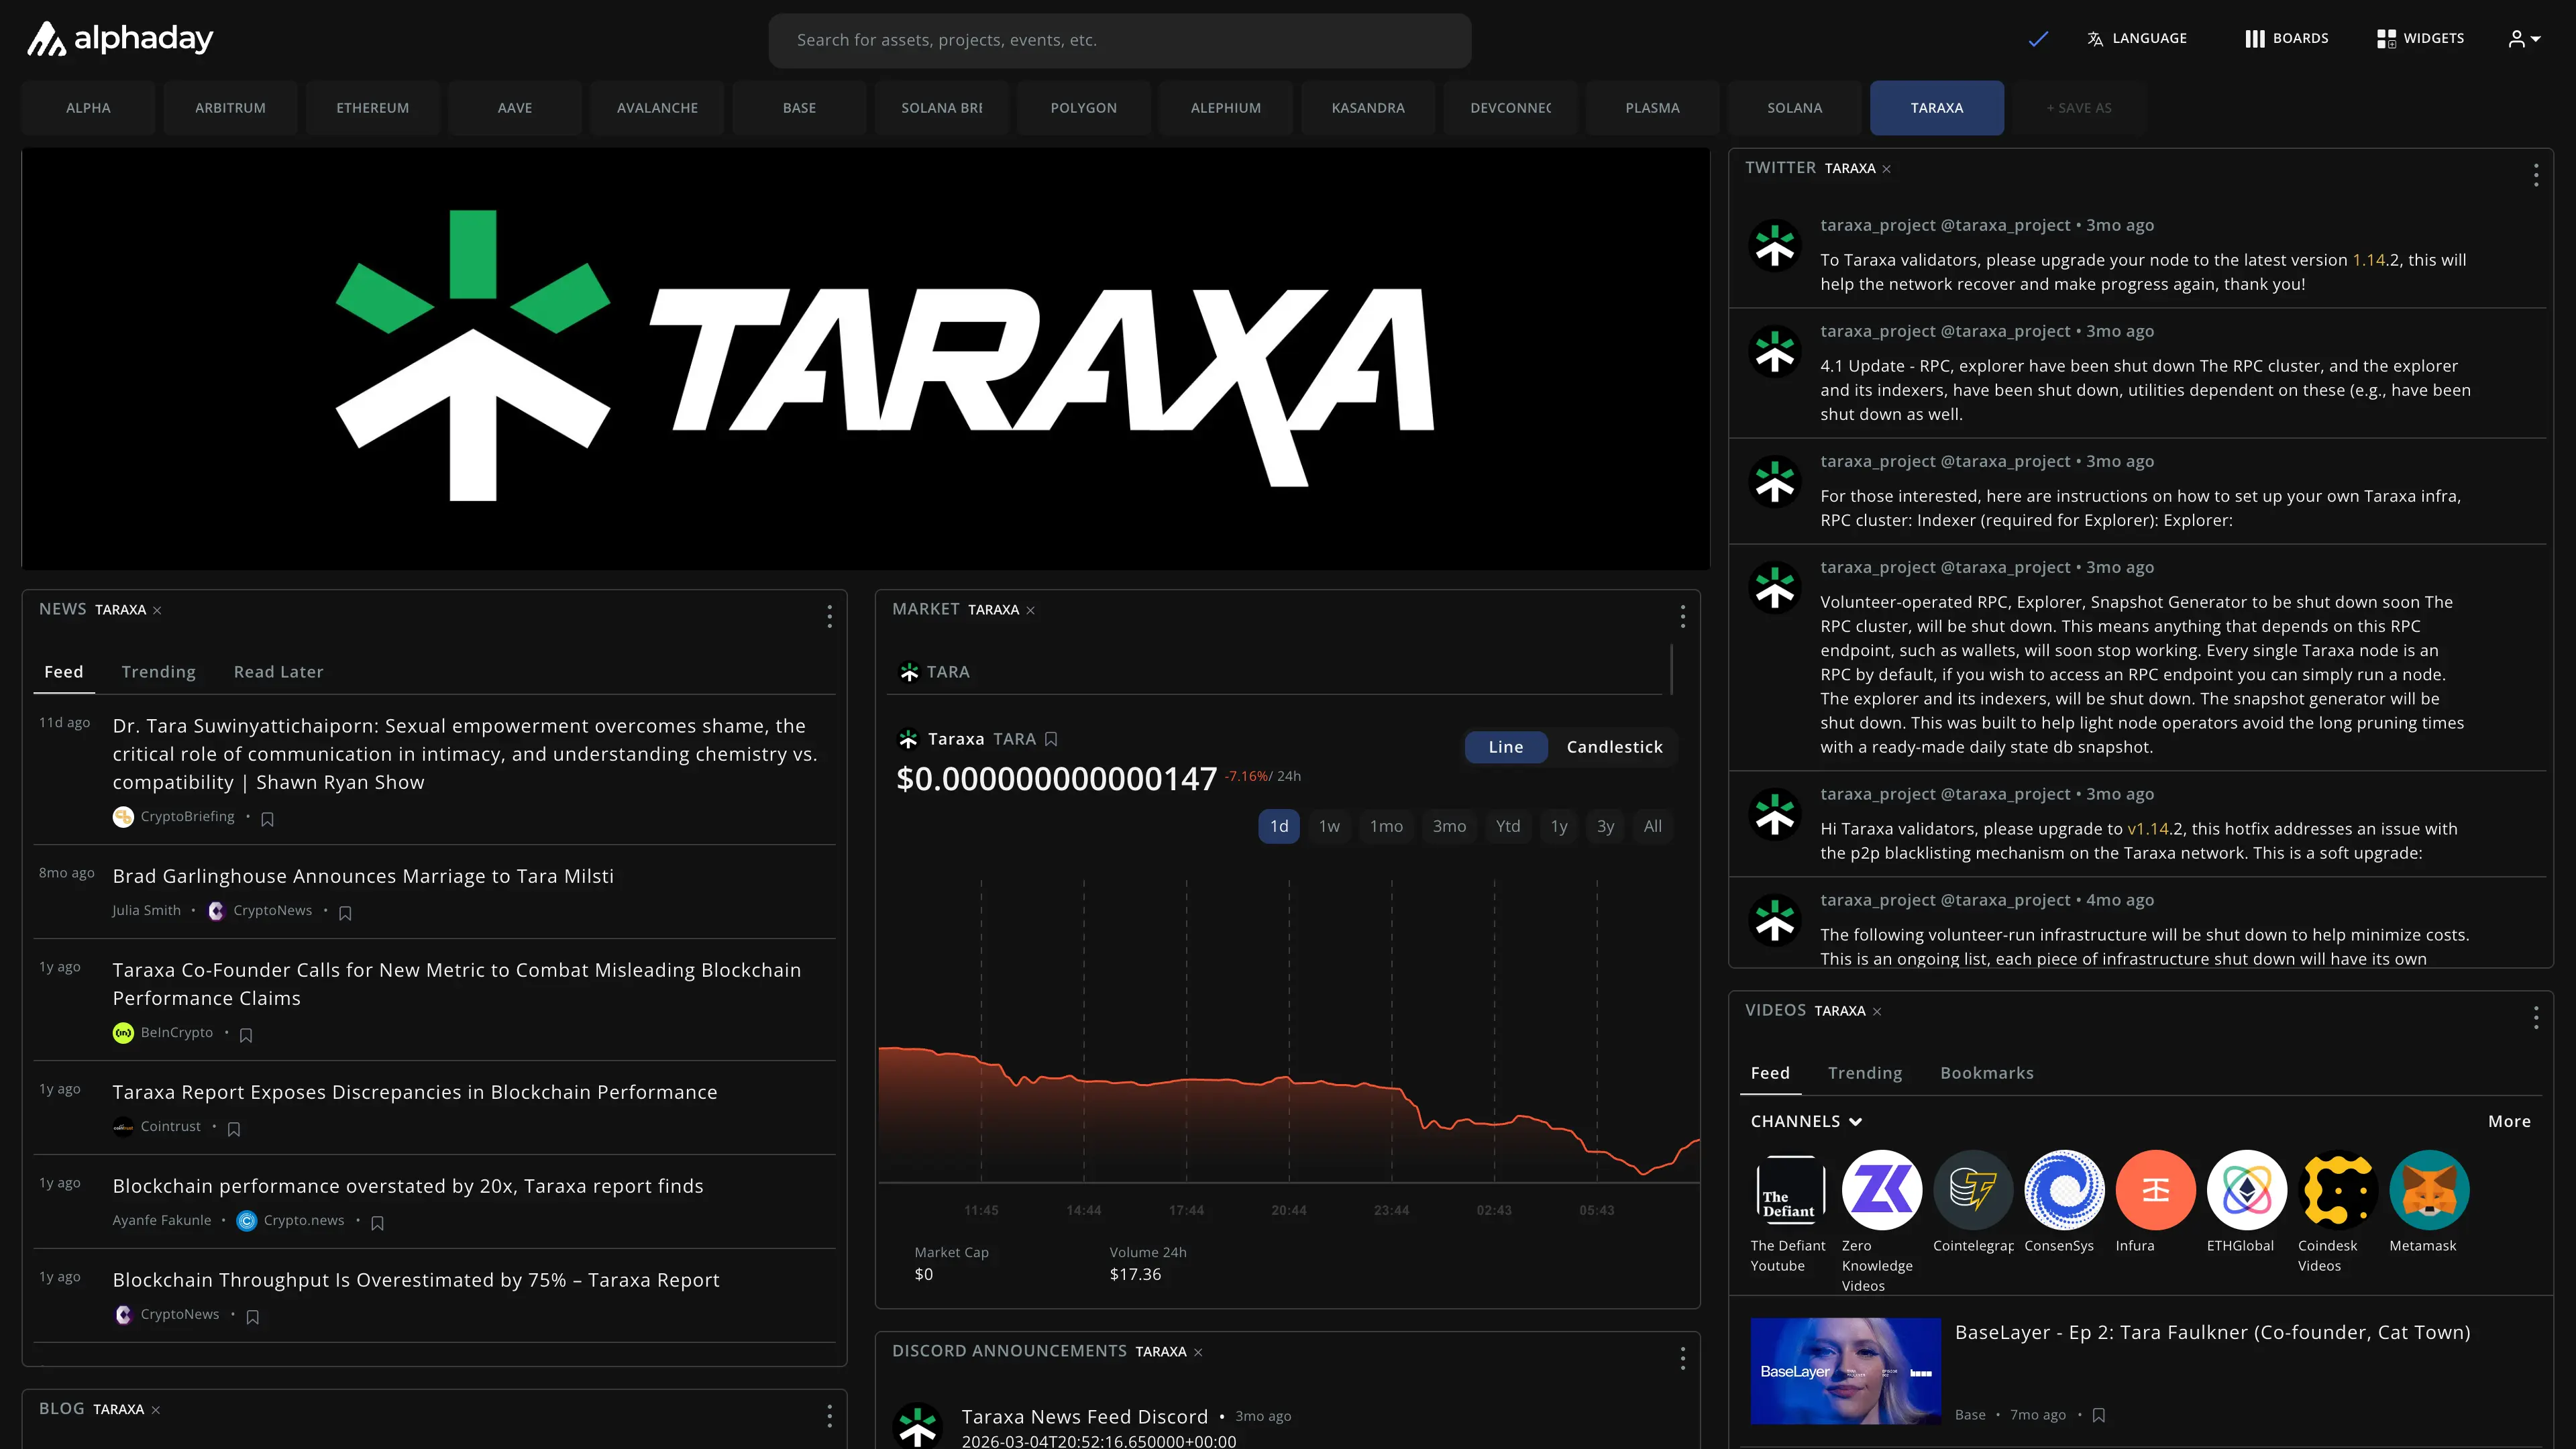Focus the search assets field

[1119, 40]
